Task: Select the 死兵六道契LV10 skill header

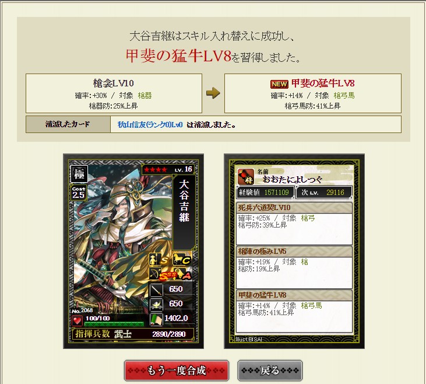Action: [294, 208]
